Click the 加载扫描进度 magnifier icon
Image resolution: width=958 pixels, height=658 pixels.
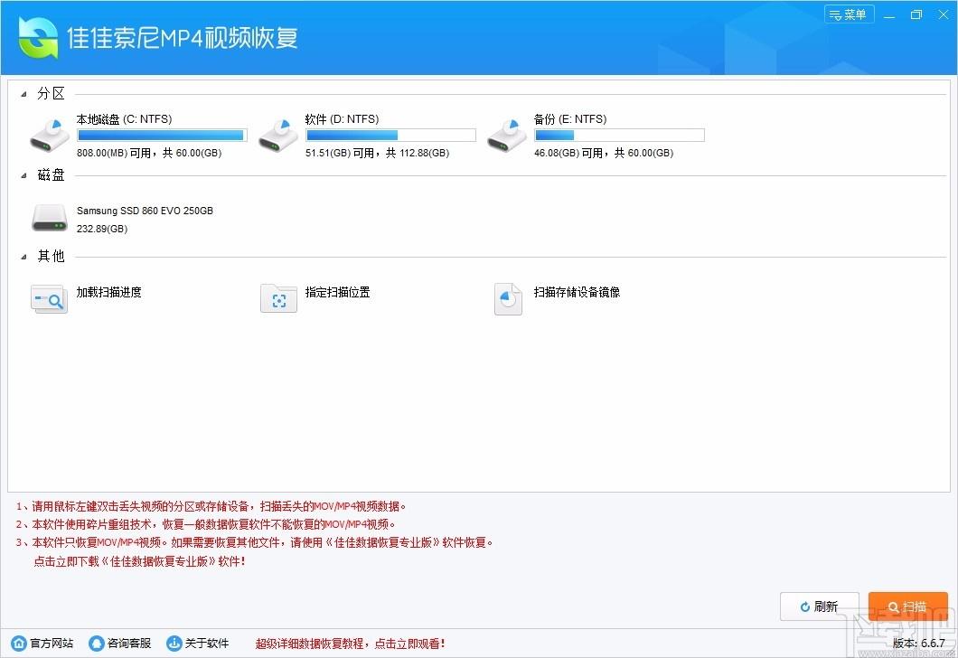pos(49,299)
